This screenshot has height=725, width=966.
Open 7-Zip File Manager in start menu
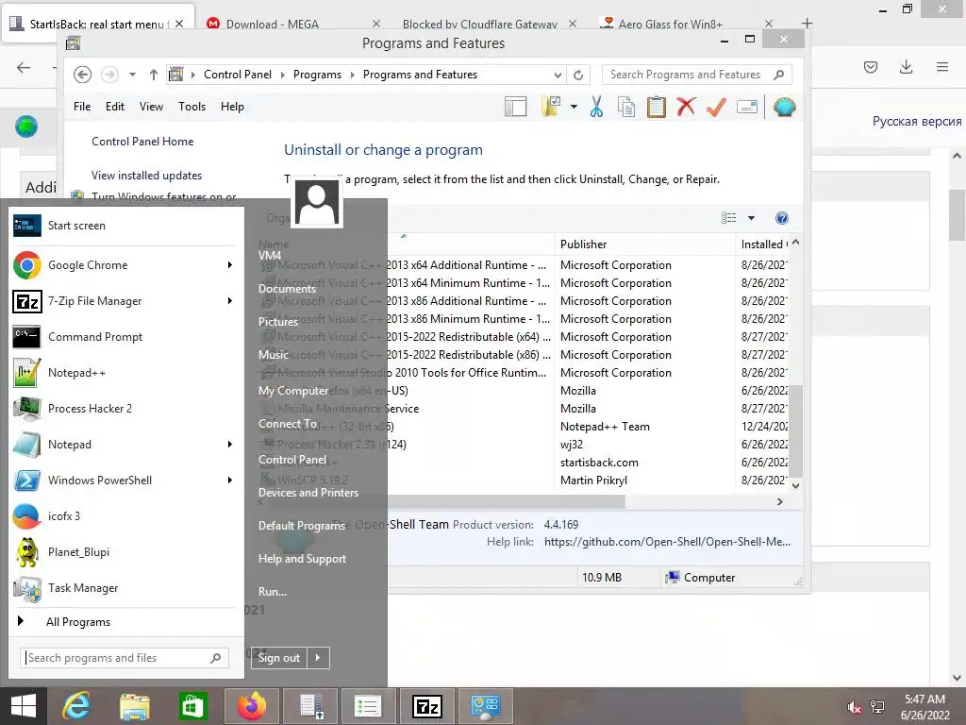click(117, 301)
